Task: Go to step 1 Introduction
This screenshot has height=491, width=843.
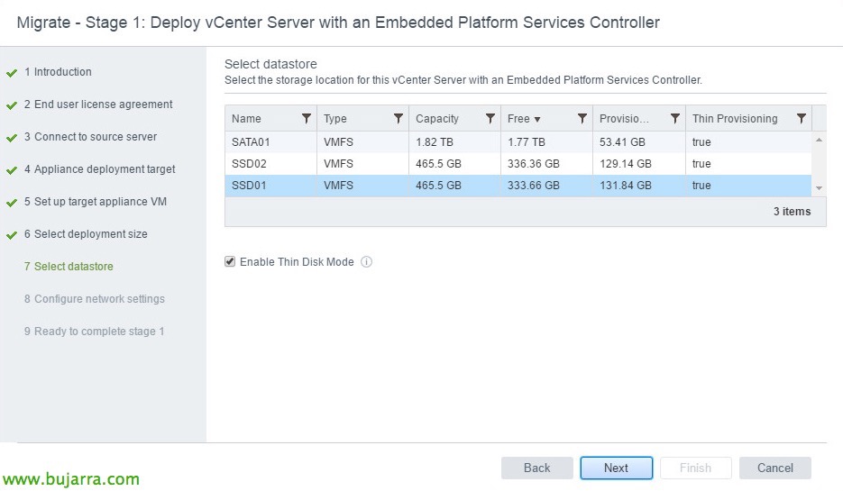Action: (62, 72)
